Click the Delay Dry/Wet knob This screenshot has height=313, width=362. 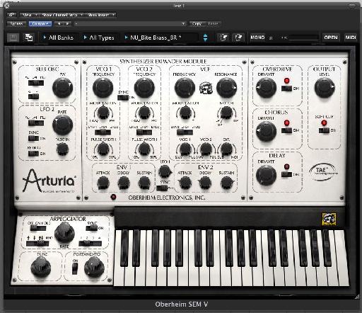click(267, 175)
